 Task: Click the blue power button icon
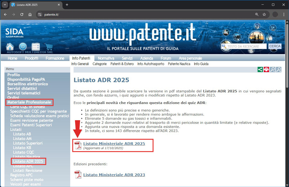23,47
